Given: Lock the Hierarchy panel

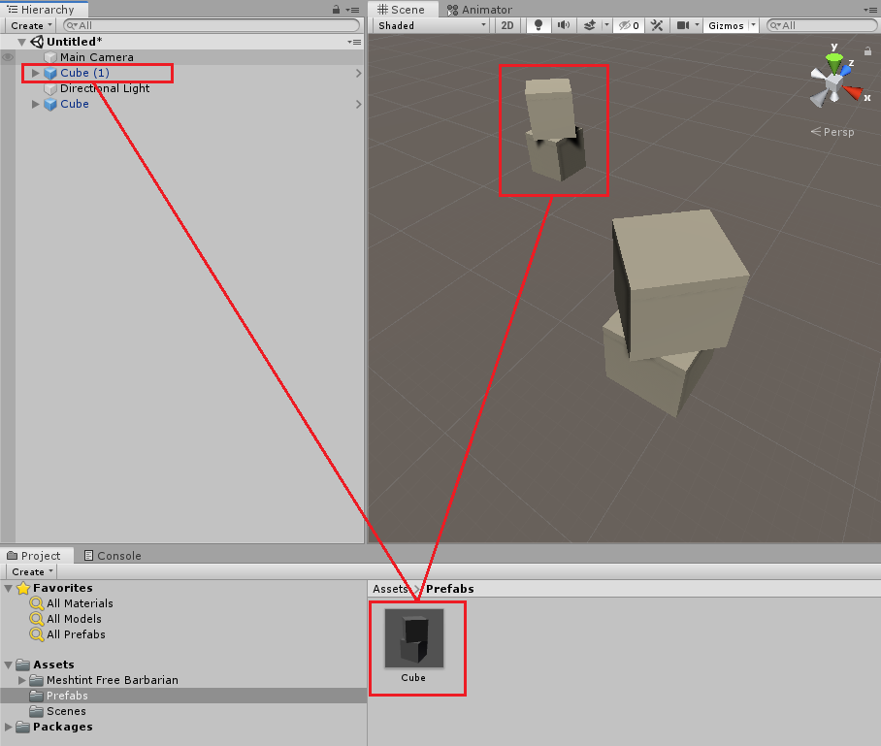Looking at the screenshot, I should coord(336,10).
